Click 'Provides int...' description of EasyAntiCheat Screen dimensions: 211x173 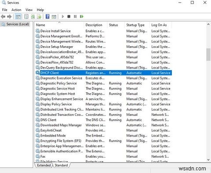[95, 130]
